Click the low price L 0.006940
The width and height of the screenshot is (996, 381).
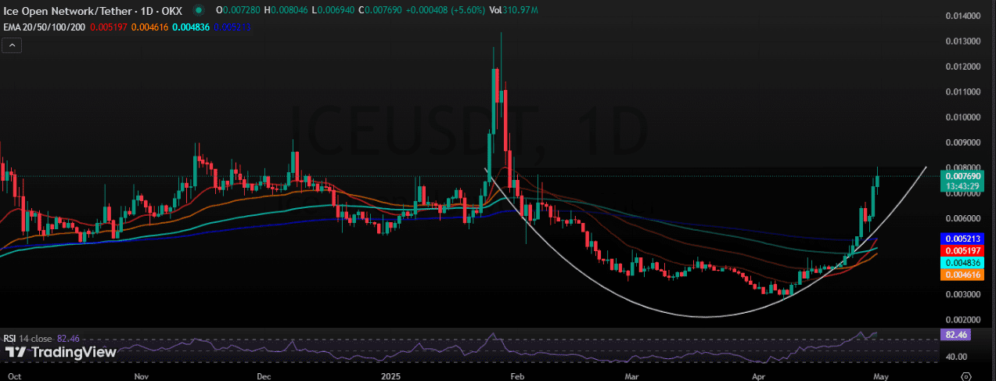pos(332,10)
